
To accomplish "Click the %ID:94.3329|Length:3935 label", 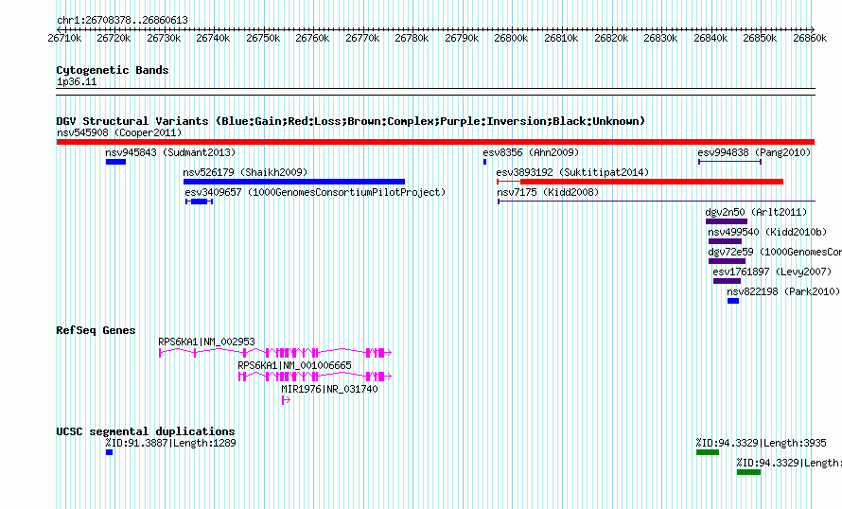I will 761,443.
